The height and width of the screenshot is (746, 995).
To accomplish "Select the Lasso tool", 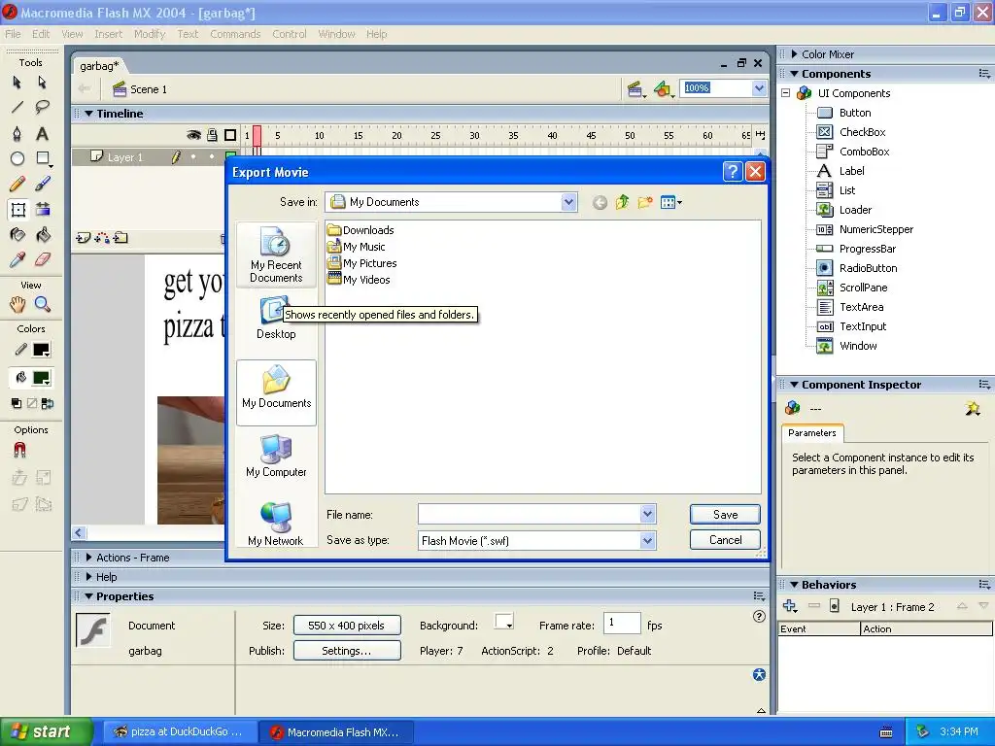I will point(42,107).
